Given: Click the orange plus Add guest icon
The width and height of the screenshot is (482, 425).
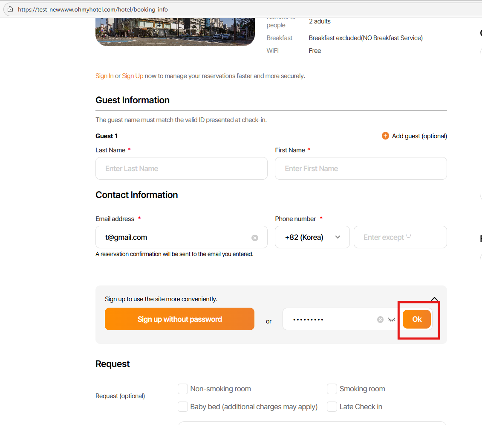Looking at the screenshot, I should pos(385,136).
